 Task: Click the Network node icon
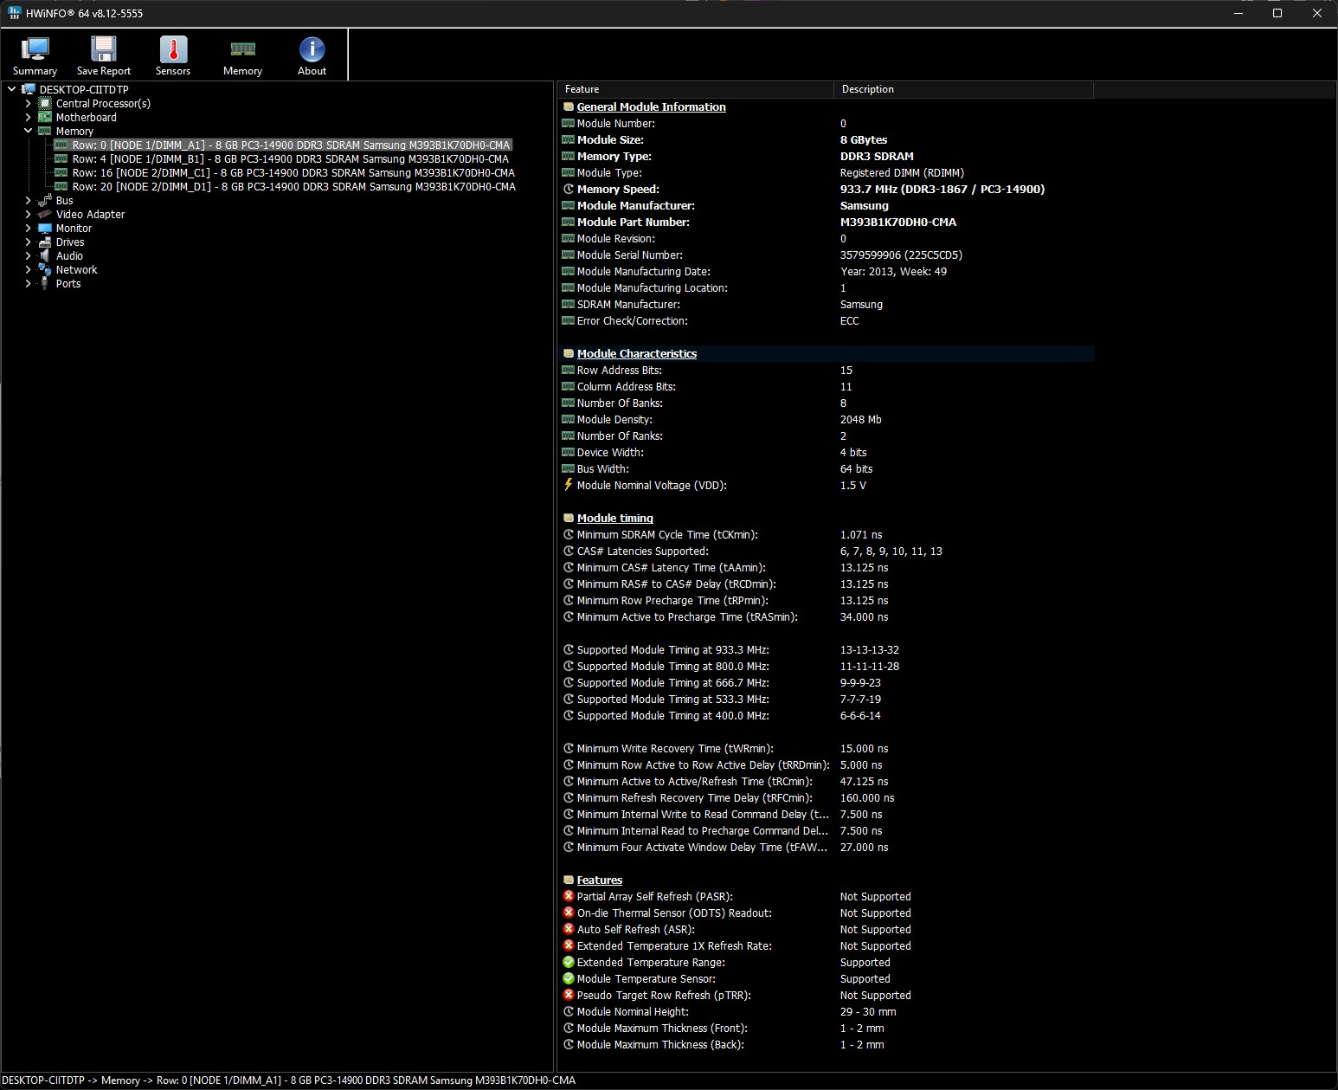[x=45, y=269]
